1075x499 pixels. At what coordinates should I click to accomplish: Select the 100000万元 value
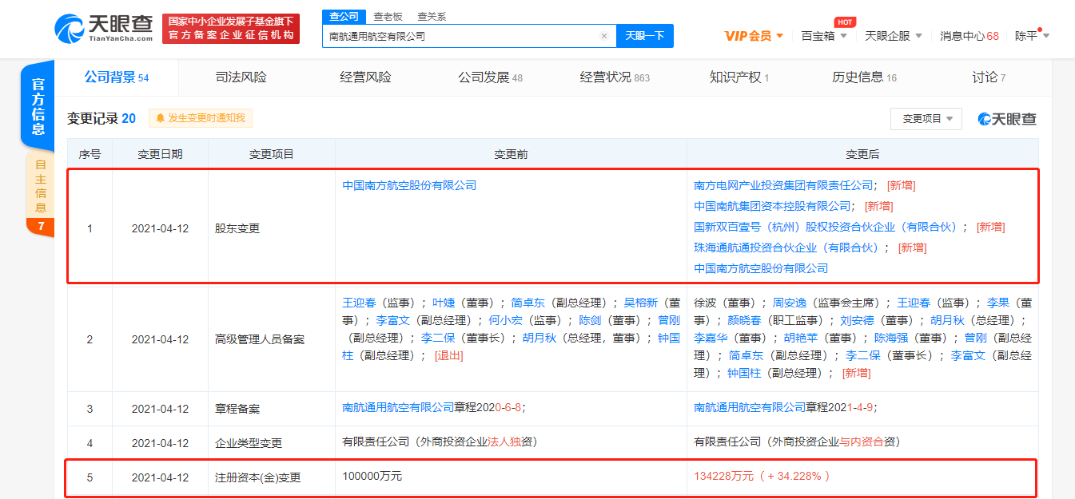tap(372, 476)
